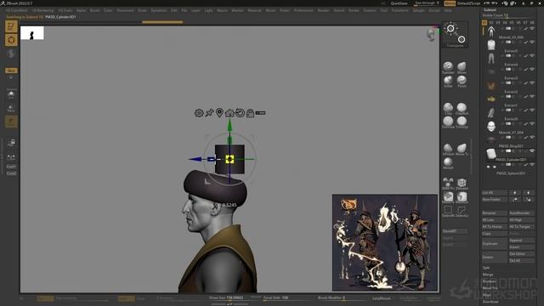The image size is (544, 306).
Task: Click the Transpose line icon at top right
Action: click(x=456, y=34)
